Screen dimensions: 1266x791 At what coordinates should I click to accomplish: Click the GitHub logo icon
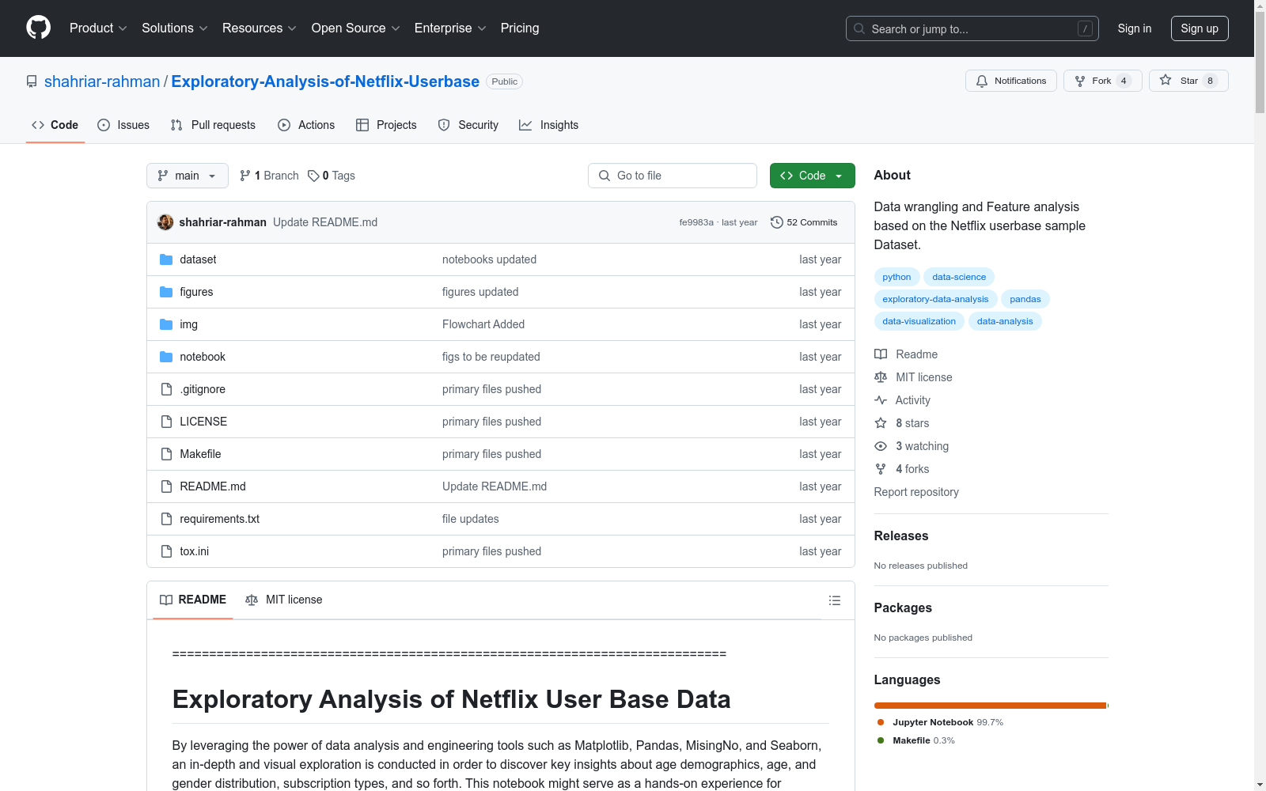point(38,28)
